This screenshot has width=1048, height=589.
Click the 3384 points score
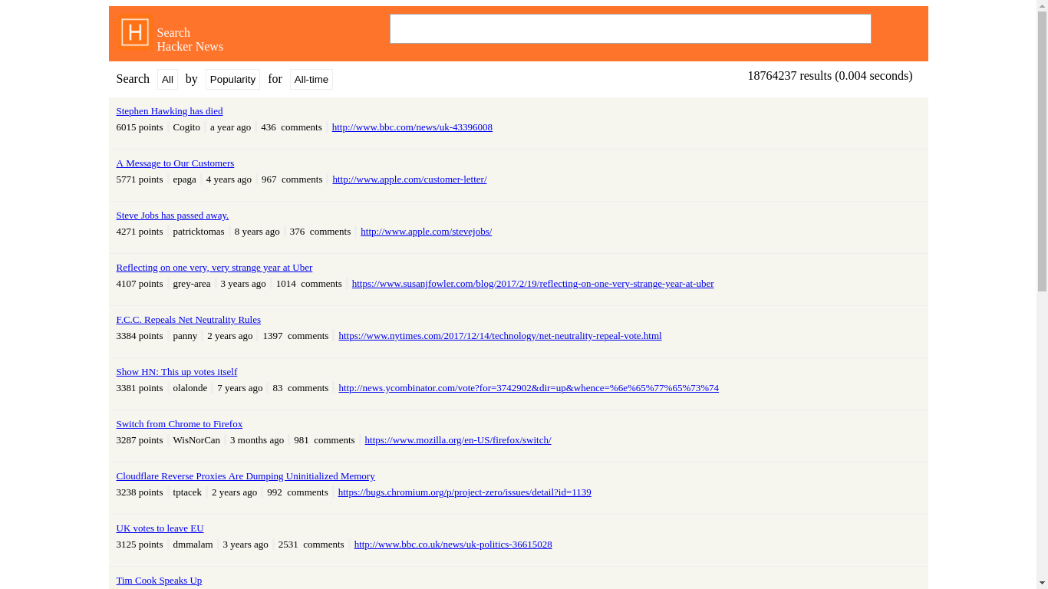pos(140,336)
